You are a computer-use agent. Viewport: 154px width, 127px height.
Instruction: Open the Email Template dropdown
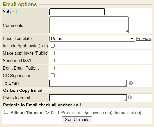pos(92,38)
